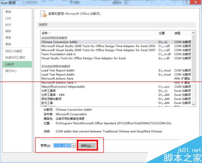The width and height of the screenshot is (202, 163).
Task: Sort add-ins by 名称 column header
Action: (x=46, y=33)
